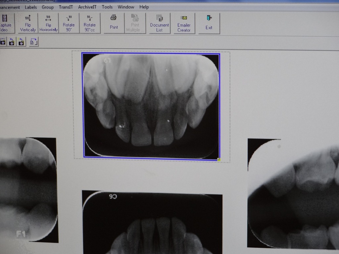Image resolution: width=339 pixels, height=254 pixels.
Task: Open the Enhancement menu
Action: pyautogui.click(x=10, y=7)
